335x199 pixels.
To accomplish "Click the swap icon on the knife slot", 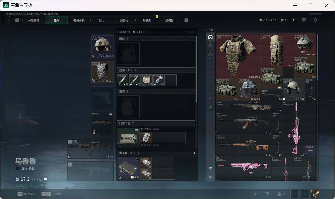I will tap(111, 114).
